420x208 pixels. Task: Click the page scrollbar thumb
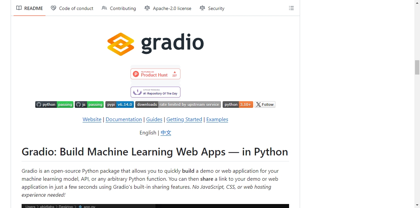pos(417,68)
